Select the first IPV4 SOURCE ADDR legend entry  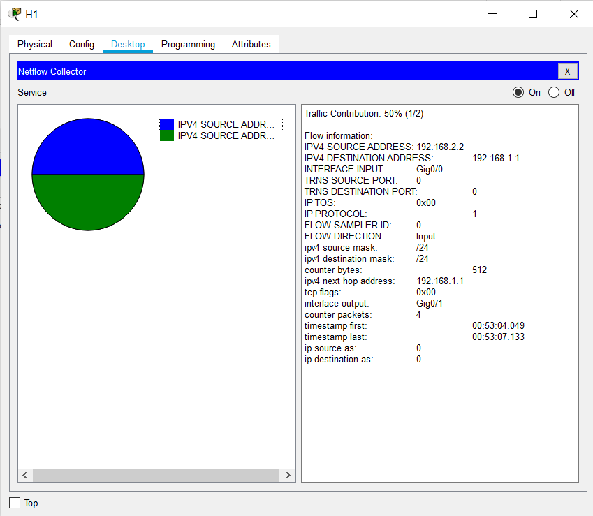click(x=226, y=124)
